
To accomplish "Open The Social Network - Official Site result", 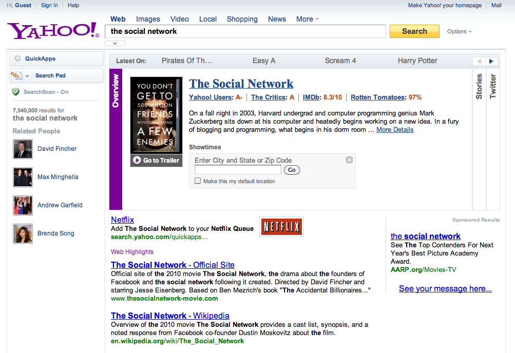I will 173,265.
